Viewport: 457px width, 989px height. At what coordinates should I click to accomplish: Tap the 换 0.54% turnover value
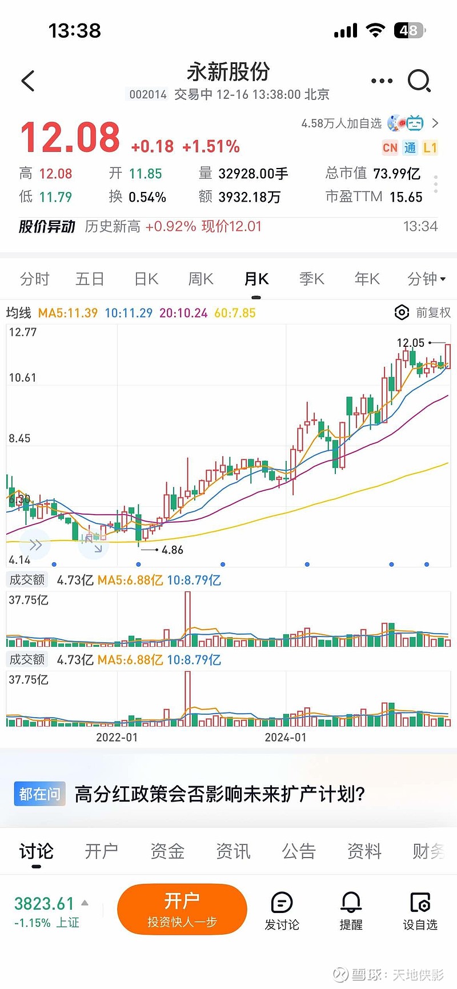[x=138, y=197]
